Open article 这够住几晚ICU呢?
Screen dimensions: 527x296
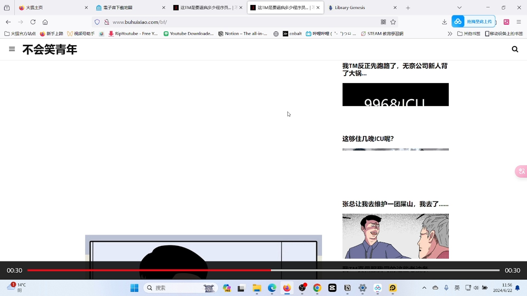click(x=368, y=139)
